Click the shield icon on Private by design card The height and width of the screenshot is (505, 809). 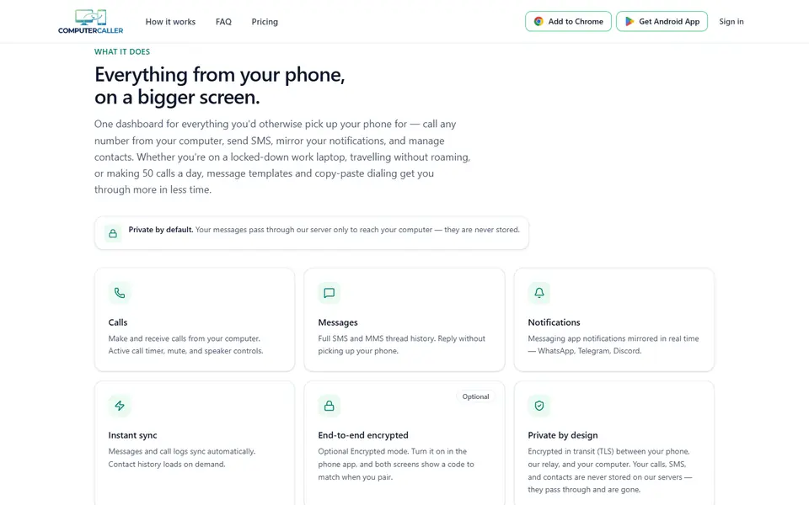[x=539, y=406]
